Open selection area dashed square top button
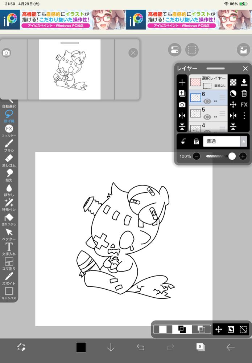 [x=192, y=49]
